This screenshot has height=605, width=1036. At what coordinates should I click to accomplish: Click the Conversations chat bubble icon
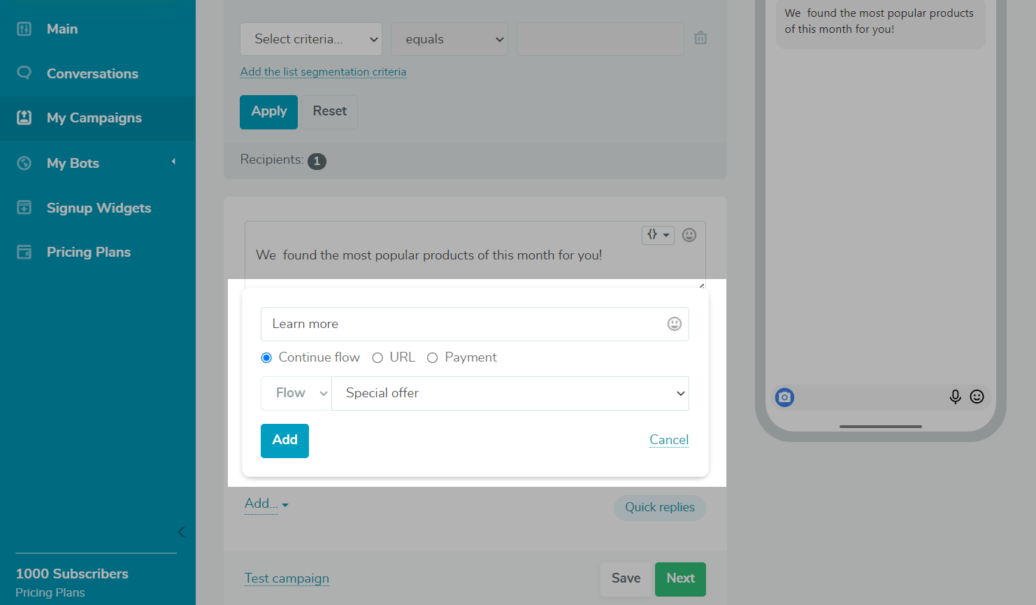point(24,73)
